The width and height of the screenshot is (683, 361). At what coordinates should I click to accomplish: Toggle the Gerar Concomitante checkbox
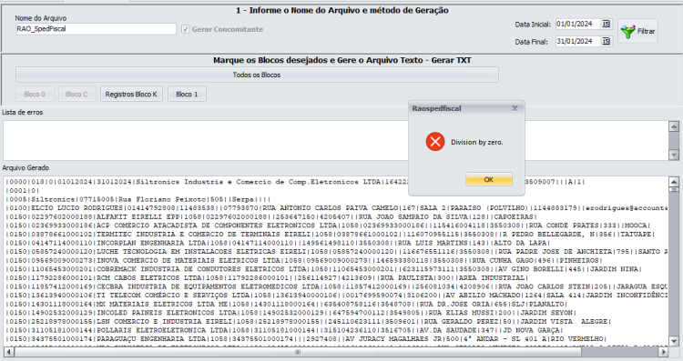(186, 29)
